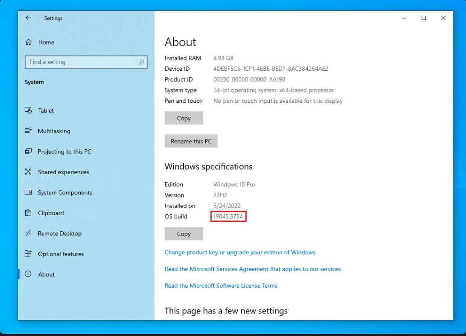Open Microsoft Software License Terms link
466x336 pixels.
221,285
